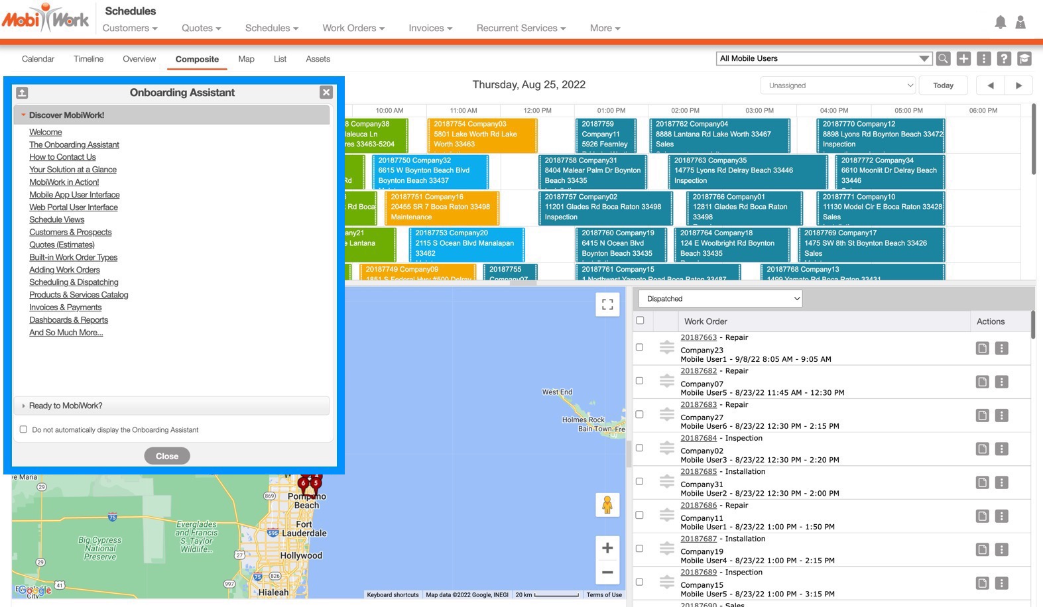This screenshot has width=1043, height=607.
Task: Click the search magnifier icon in toolbar
Action: (943, 59)
